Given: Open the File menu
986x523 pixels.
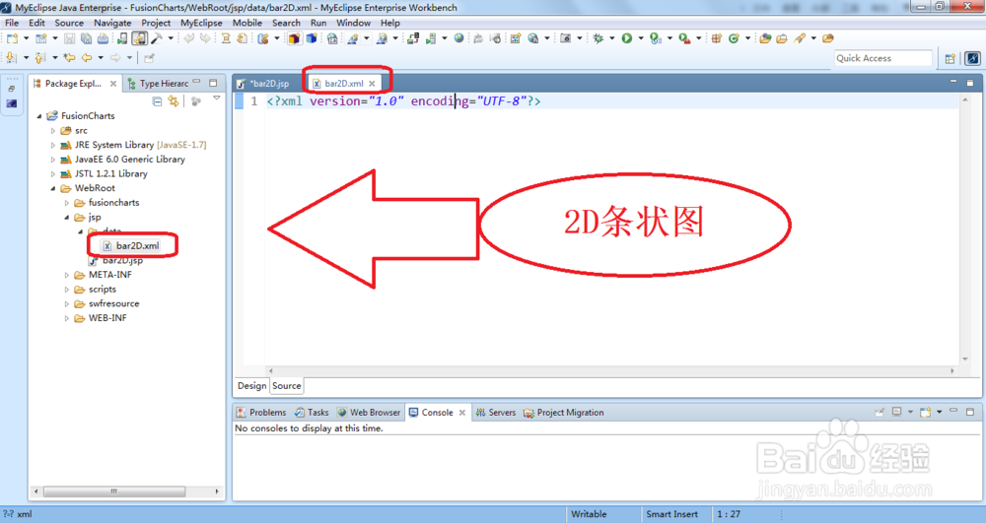Looking at the screenshot, I should click(12, 23).
